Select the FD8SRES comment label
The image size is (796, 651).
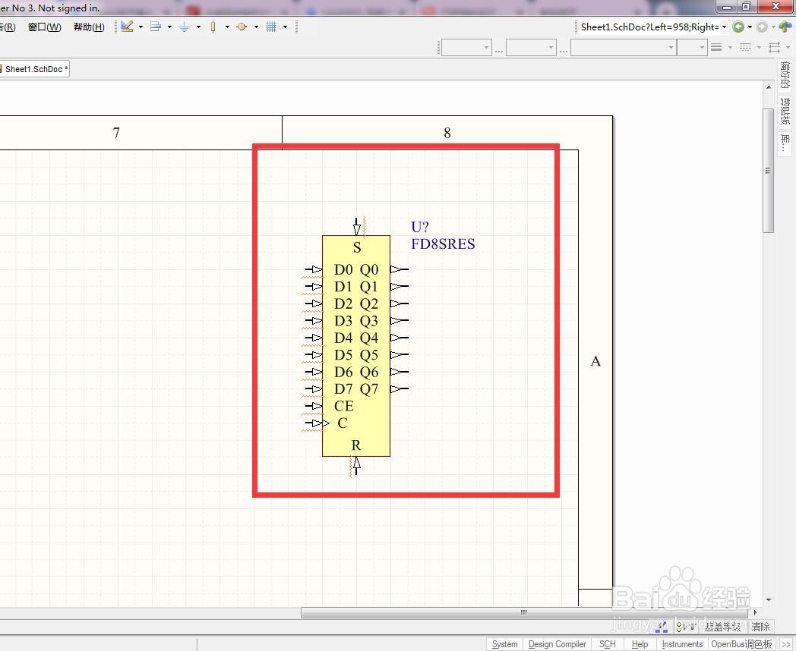tap(443, 244)
